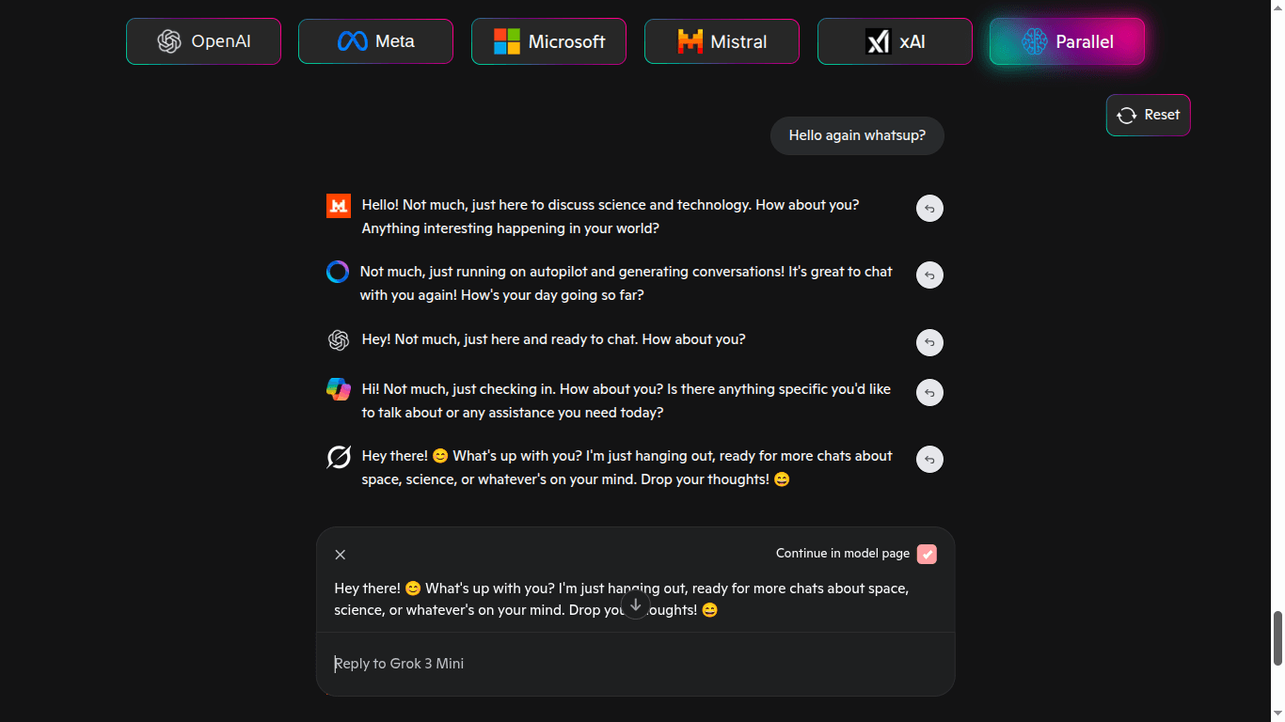Uncheck 'Continue in model page'
The width and height of the screenshot is (1285, 722).
[x=927, y=554]
